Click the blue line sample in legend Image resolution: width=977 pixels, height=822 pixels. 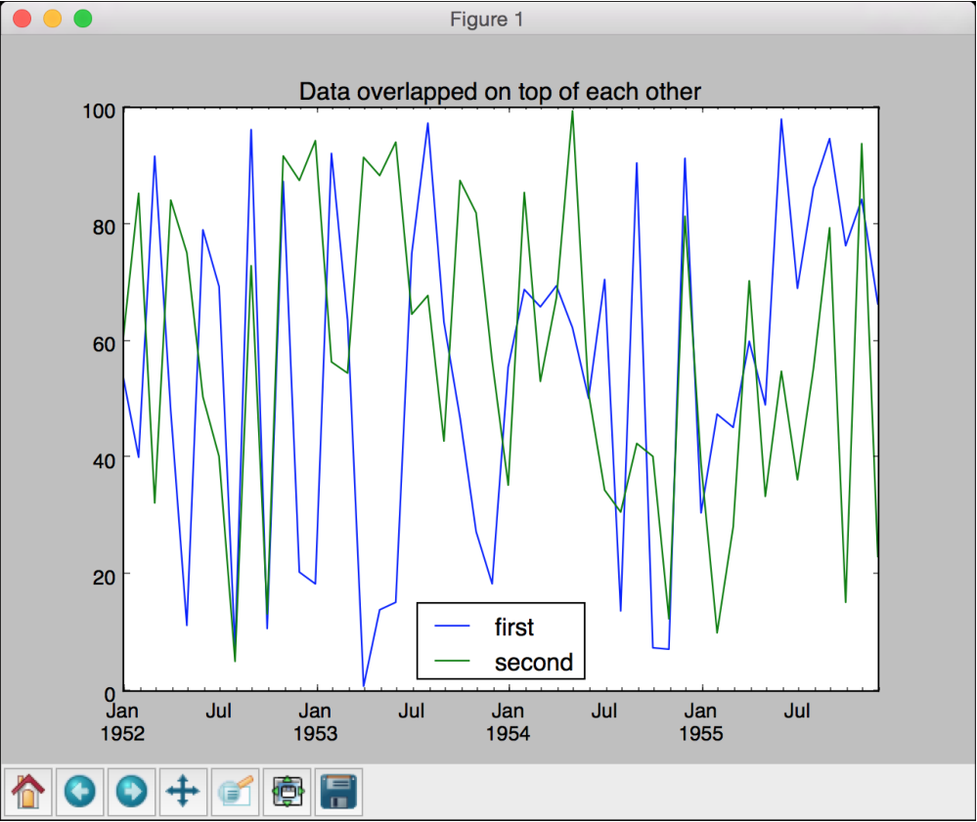click(x=451, y=627)
